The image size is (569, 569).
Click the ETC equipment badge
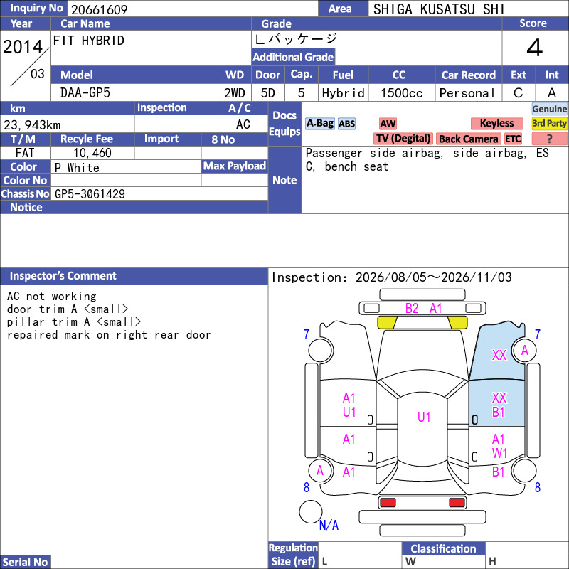pos(513,139)
